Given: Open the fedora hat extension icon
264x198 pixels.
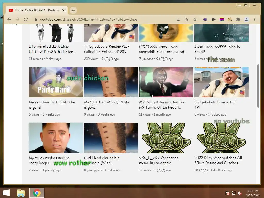Looking at the screenshot, I should tap(213, 19).
